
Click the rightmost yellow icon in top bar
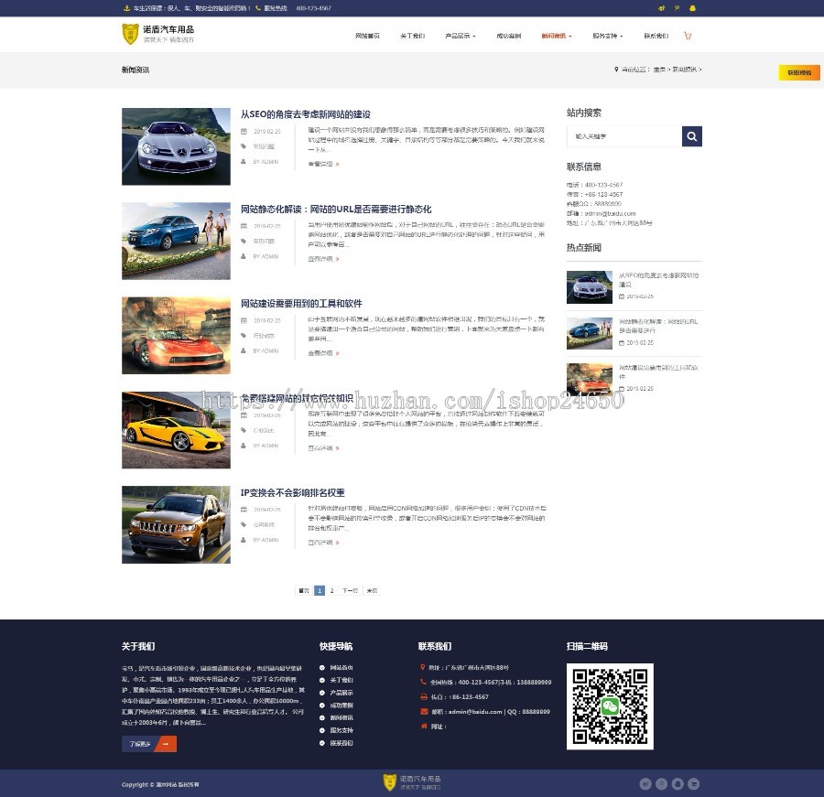692,8
